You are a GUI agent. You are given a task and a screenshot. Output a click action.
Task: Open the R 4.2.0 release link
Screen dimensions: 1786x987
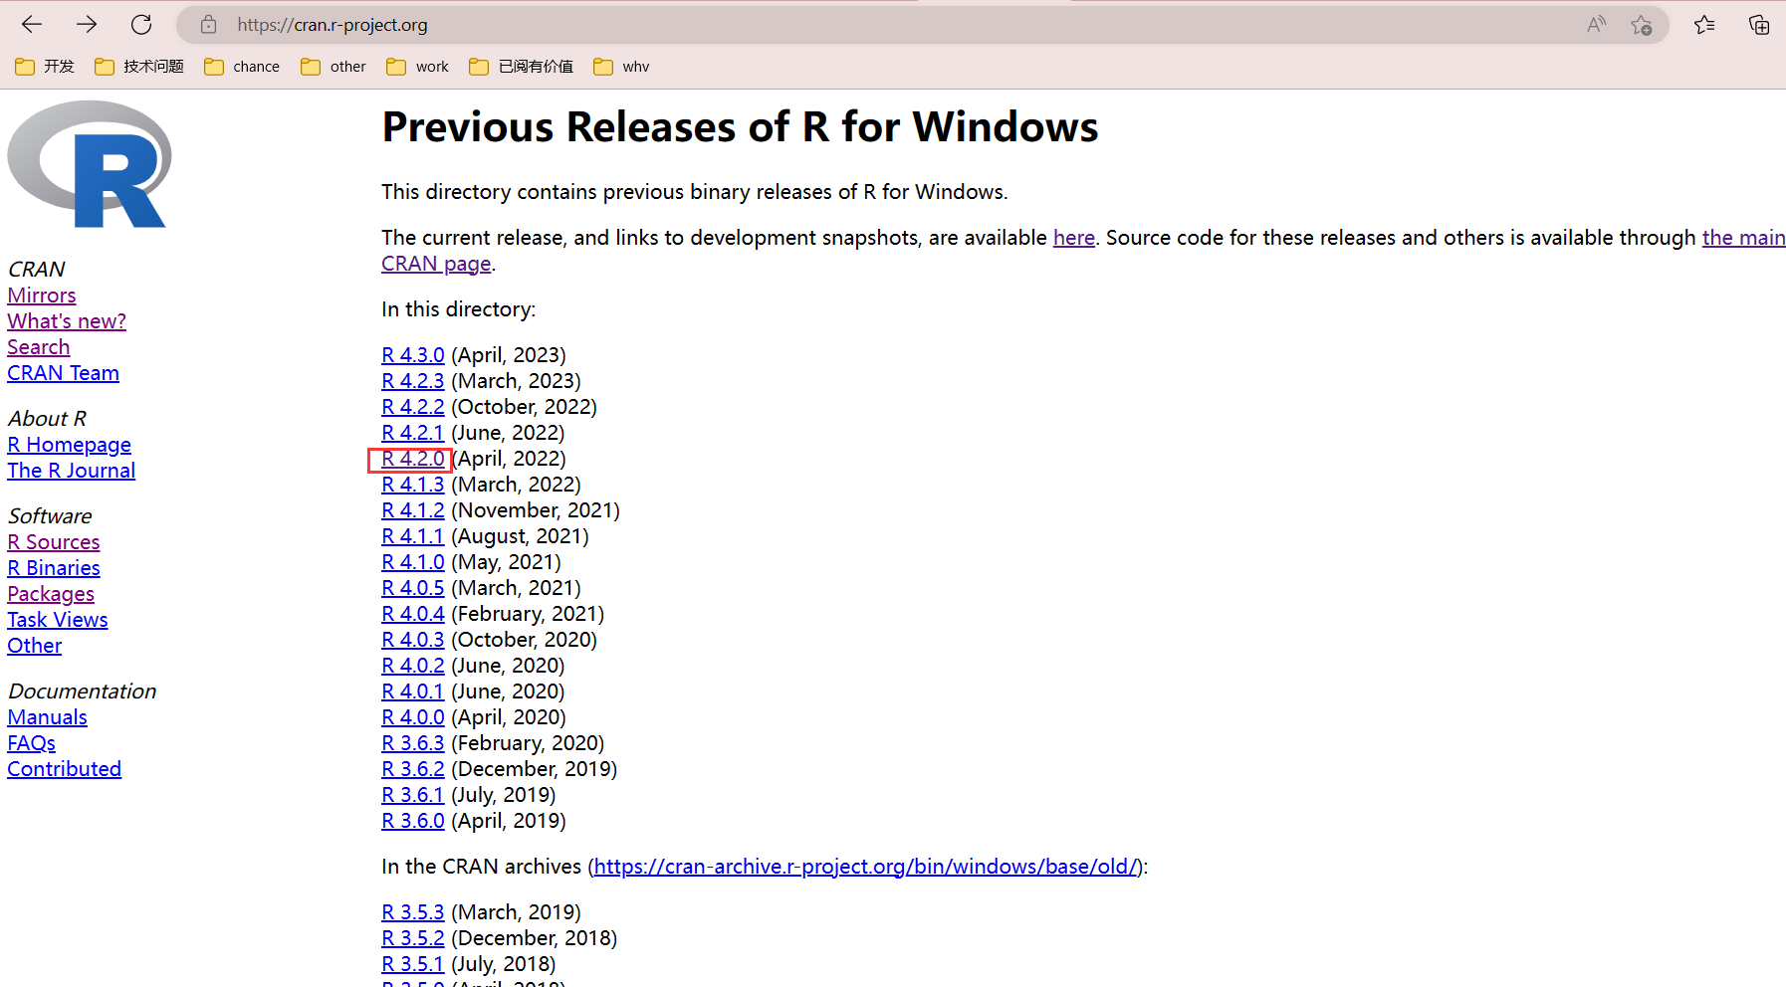click(x=413, y=459)
